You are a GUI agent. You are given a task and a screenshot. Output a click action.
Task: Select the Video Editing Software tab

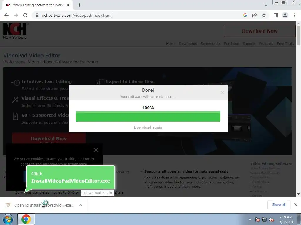[37, 5]
